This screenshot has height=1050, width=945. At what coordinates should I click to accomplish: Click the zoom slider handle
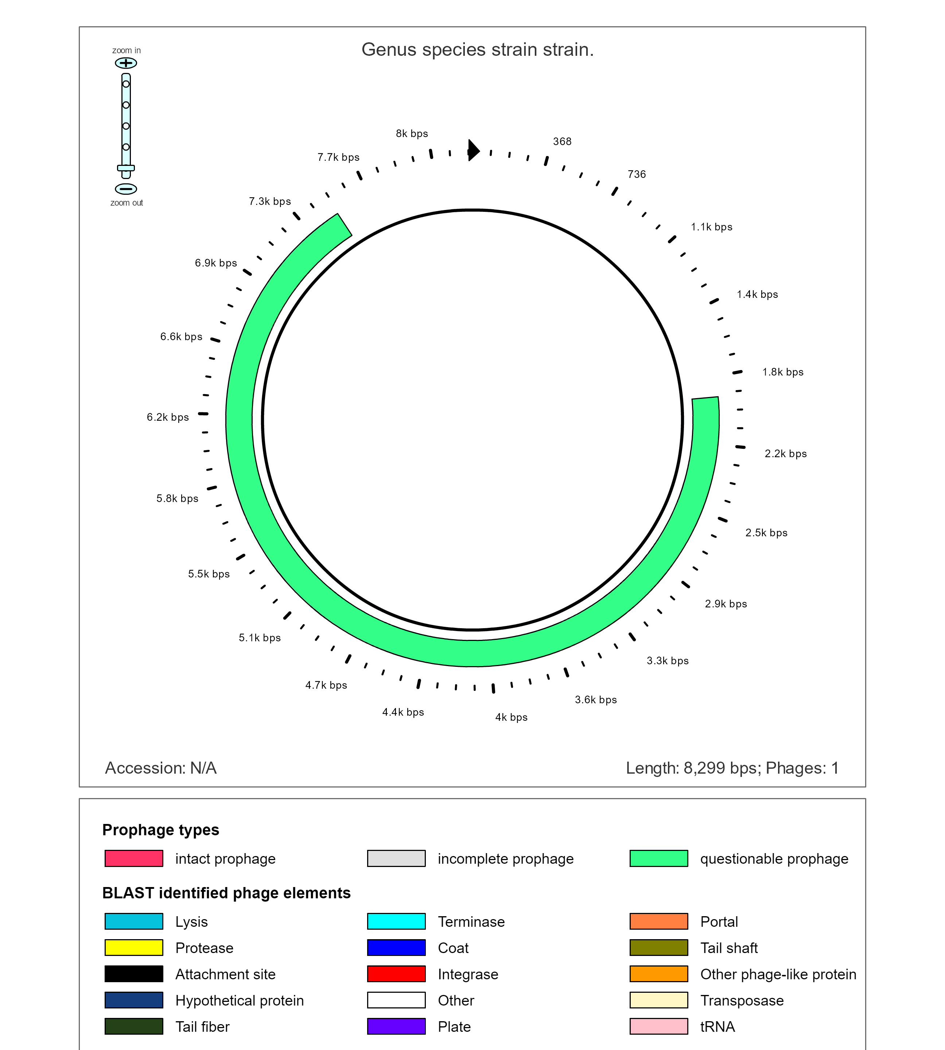click(126, 168)
